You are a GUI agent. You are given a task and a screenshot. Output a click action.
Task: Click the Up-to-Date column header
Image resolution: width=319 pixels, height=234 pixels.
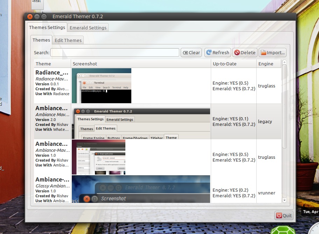pos(234,64)
